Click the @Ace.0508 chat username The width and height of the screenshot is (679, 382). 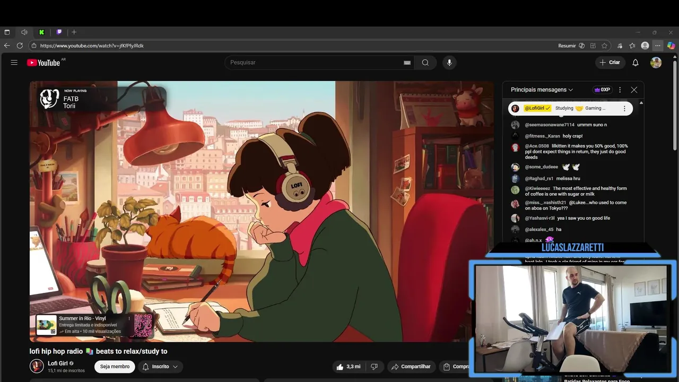coord(537,146)
